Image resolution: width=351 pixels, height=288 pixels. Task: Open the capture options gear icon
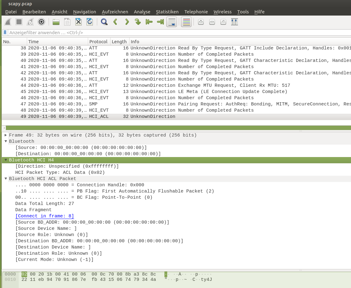41,22
